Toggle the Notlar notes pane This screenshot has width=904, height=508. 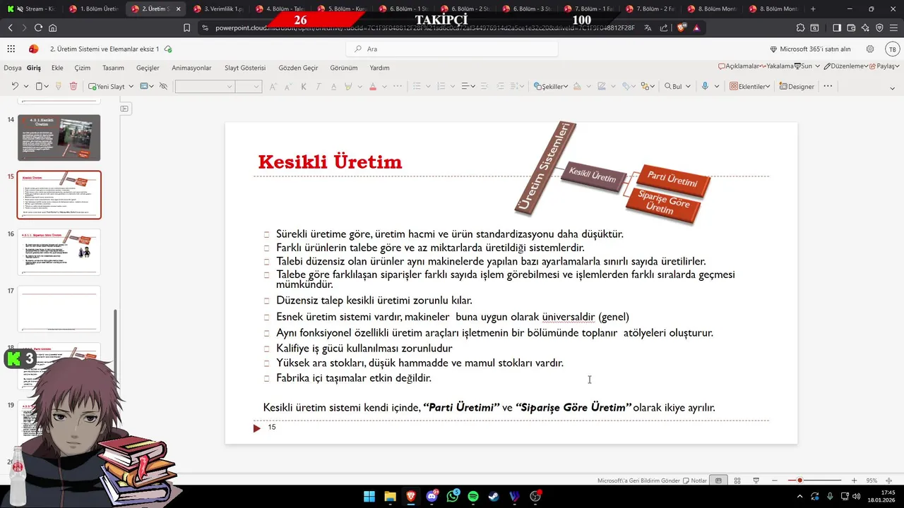tap(695, 480)
